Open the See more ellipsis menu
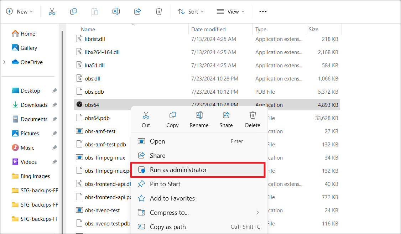 pos(263,11)
